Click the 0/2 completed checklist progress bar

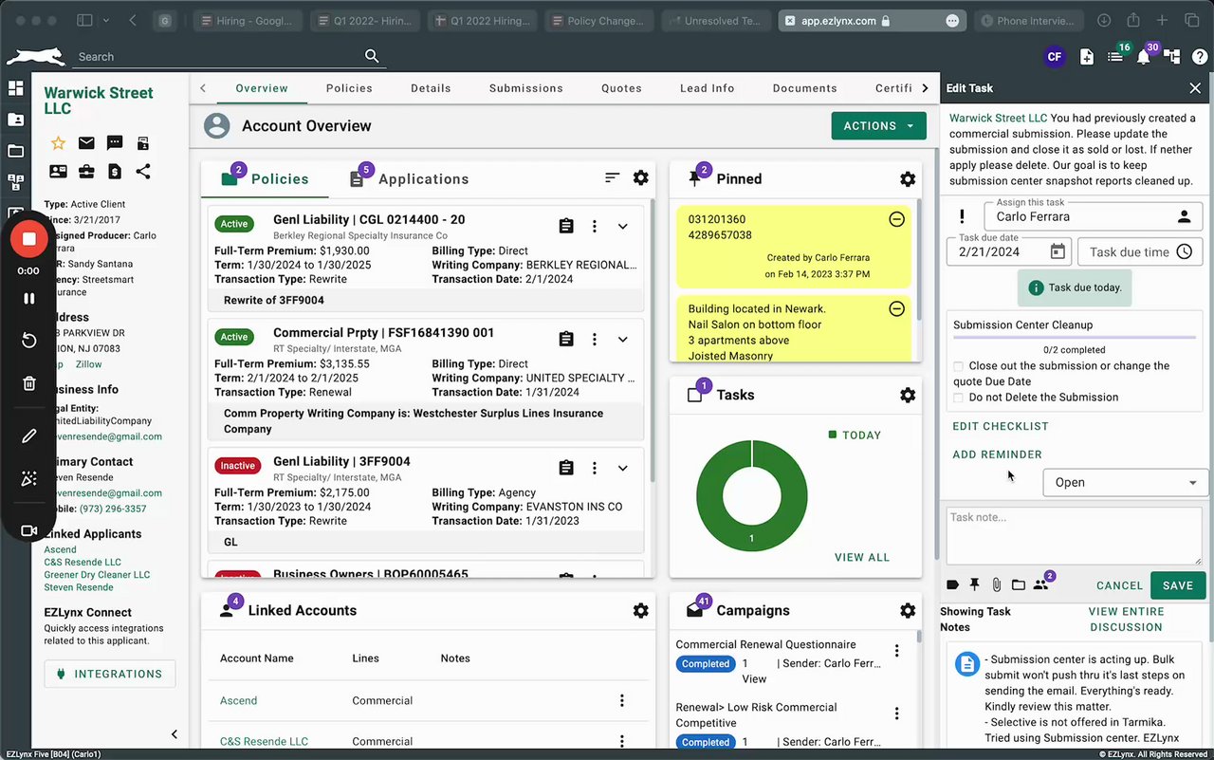pos(1075,337)
